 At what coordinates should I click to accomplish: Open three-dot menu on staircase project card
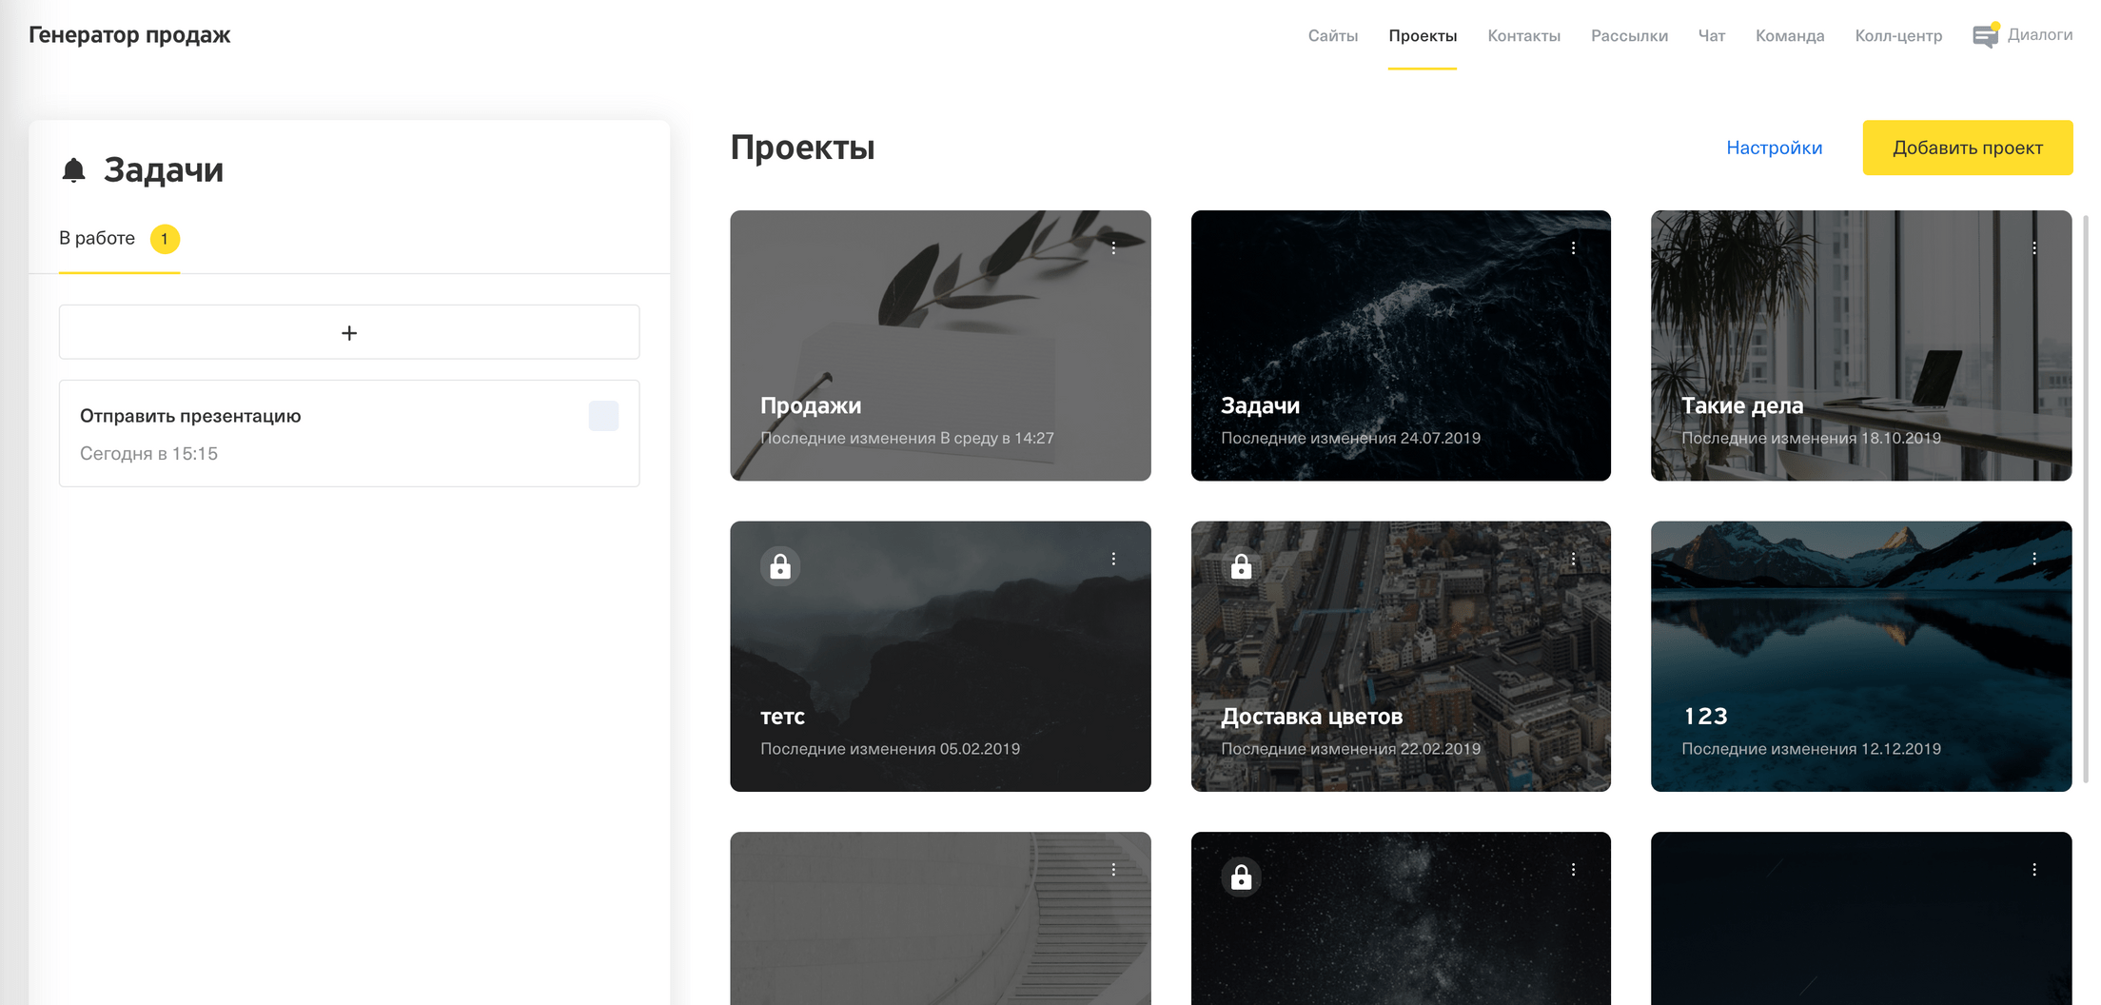1113,870
